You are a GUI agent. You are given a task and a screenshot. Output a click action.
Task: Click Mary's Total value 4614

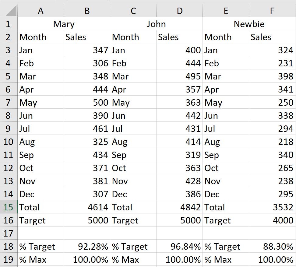pyautogui.click(x=87, y=207)
